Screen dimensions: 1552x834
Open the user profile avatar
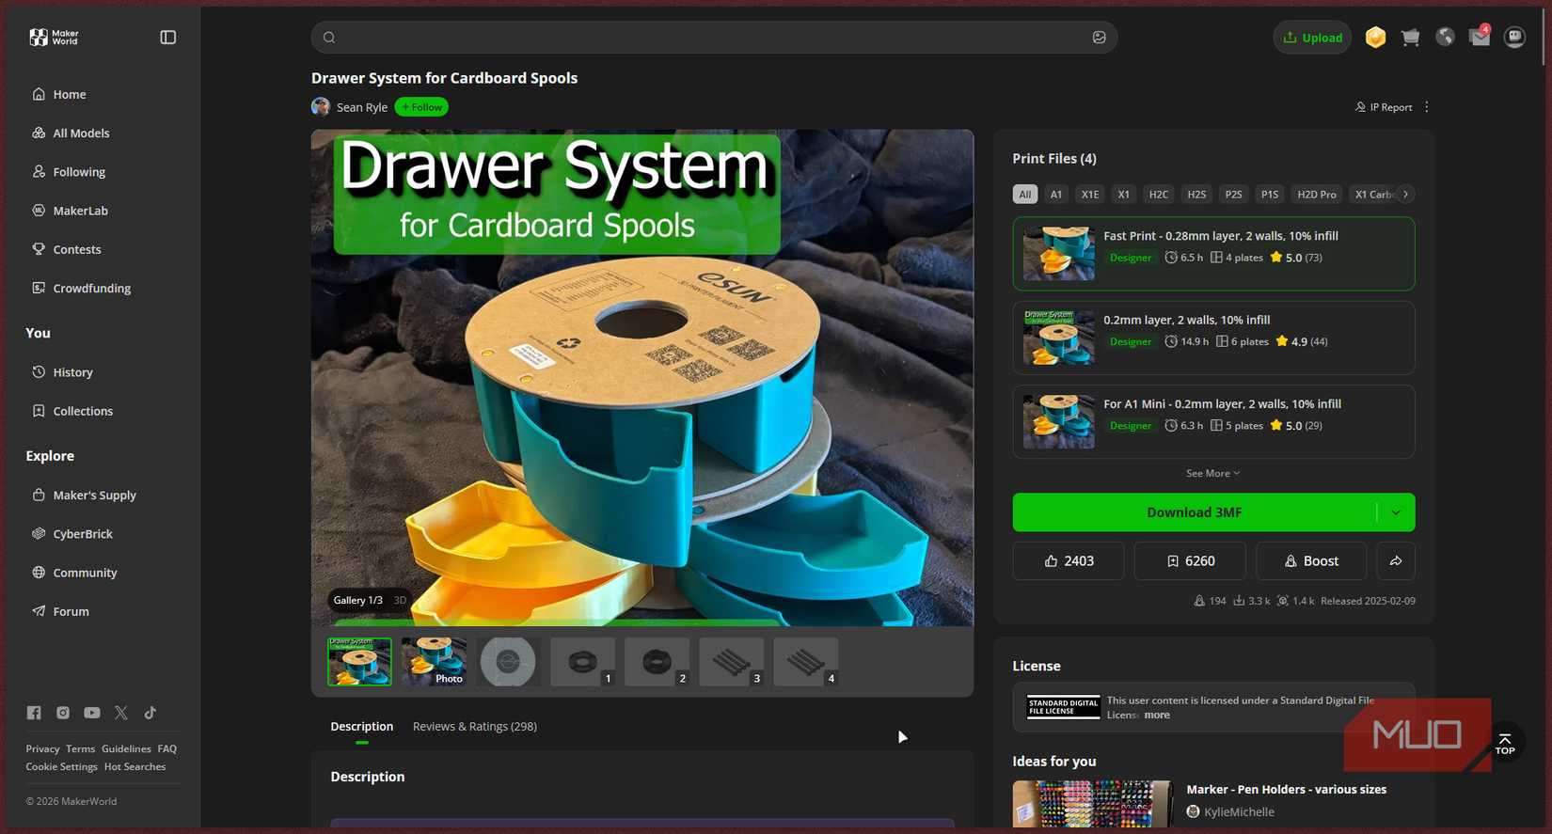pos(1514,38)
